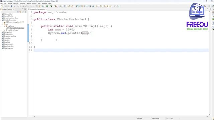
Task: Collapse the src folder
Action: 3,24
